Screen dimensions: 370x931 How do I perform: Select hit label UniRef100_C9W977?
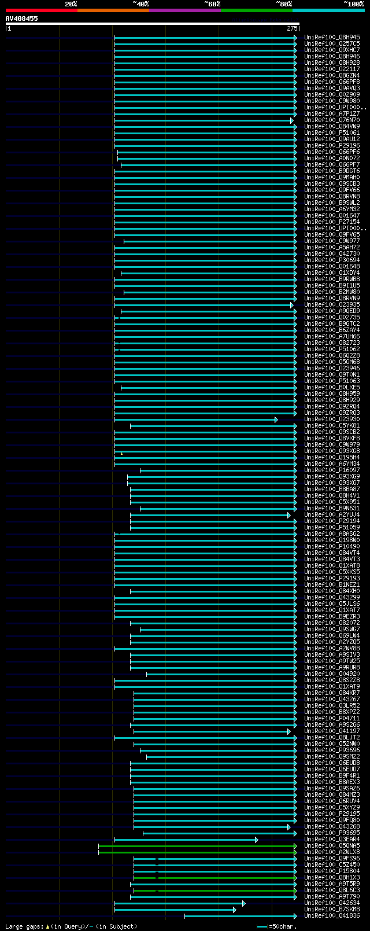click(332, 241)
